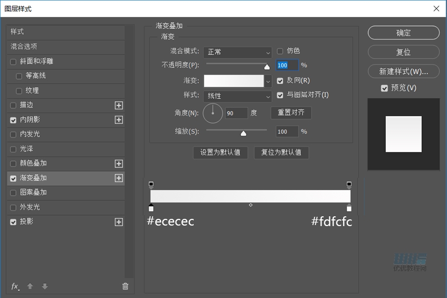Screen dimensions: 447x298
Task: Click the opacity value input showing 100
Action: click(287, 65)
